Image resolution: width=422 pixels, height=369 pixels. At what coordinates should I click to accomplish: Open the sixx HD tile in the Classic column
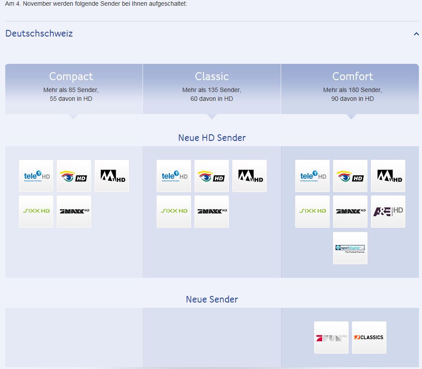pyautogui.click(x=174, y=212)
